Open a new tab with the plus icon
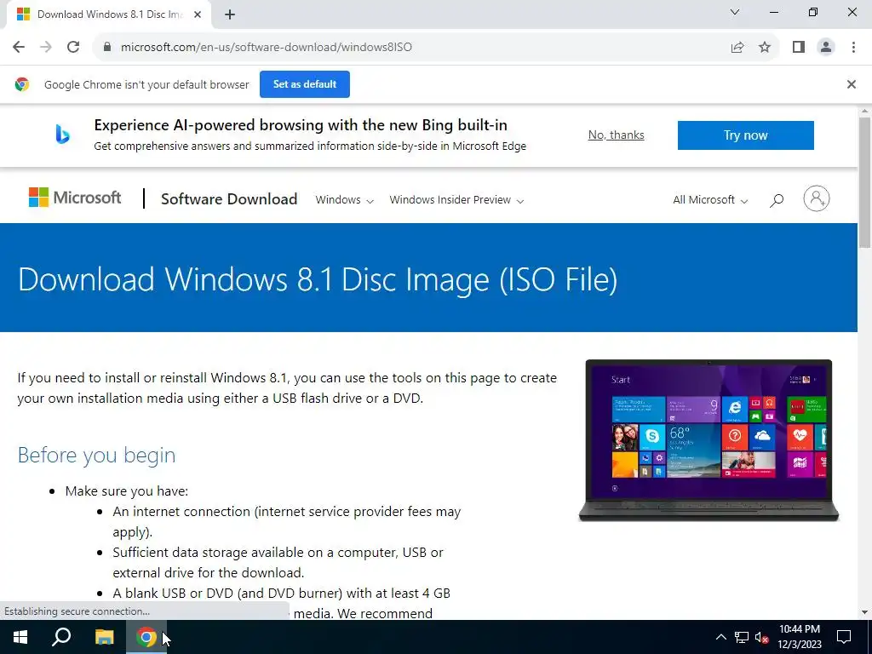872x654 pixels. coord(230,14)
